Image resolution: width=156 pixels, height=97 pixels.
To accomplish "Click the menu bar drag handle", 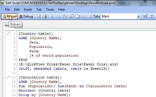I will pos(2,10).
